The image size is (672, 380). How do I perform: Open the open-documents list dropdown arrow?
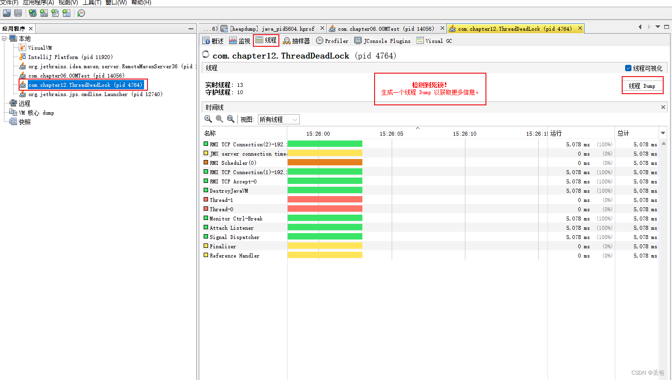click(658, 27)
